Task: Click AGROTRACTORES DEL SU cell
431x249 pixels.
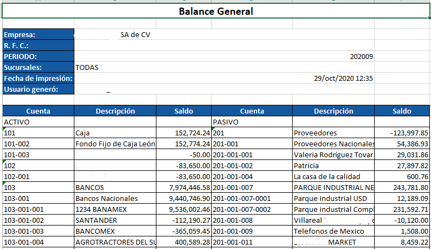Action: (x=115, y=242)
